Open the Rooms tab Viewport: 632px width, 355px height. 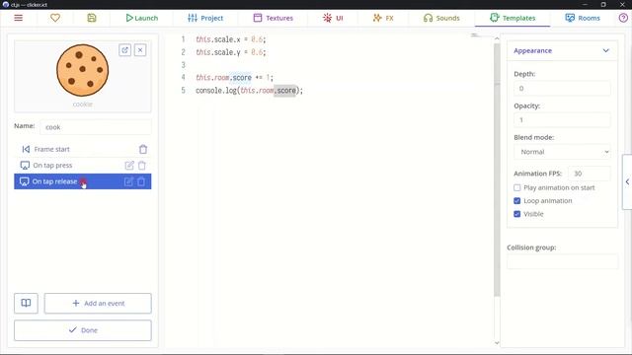(x=583, y=18)
